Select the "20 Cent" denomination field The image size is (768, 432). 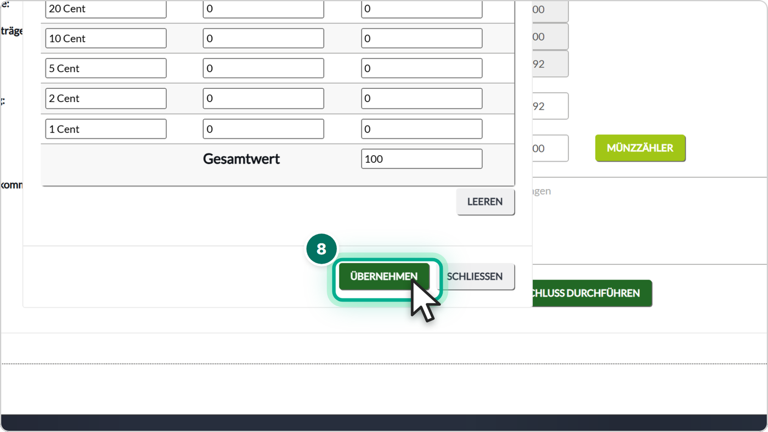106,9
